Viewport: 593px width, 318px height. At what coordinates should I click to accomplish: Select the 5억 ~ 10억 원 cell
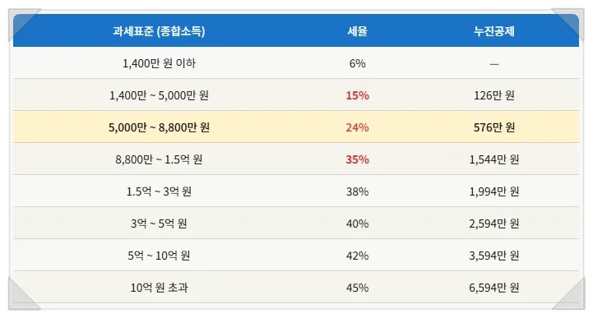tap(159, 256)
